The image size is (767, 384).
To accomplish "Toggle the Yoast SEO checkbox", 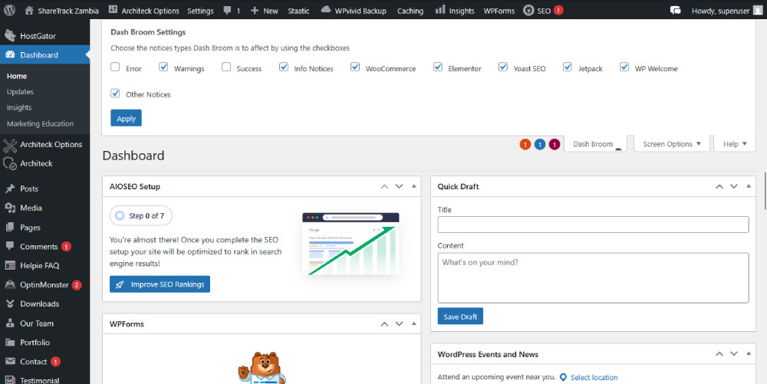I will click(503, 67).
